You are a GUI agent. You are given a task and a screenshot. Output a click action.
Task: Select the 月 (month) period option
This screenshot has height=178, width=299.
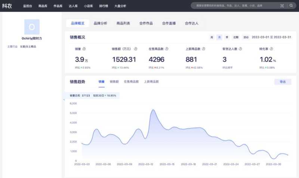click(219, 37)
